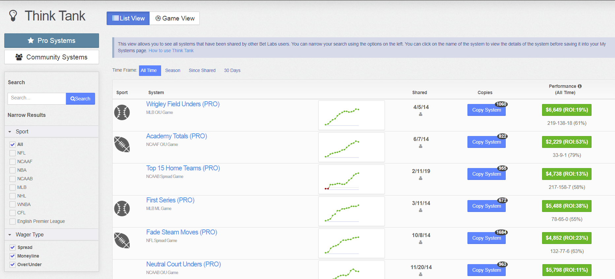615x279 pixels.
Task: Open Community Systems section
Action: (x=51, y=57)
